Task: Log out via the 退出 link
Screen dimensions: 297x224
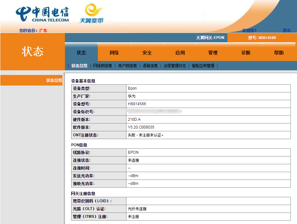Action: (286, 30)
